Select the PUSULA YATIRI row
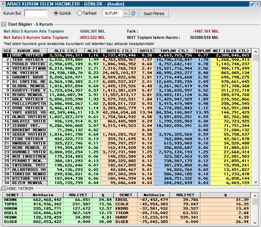261x227 pixels. 127,64
